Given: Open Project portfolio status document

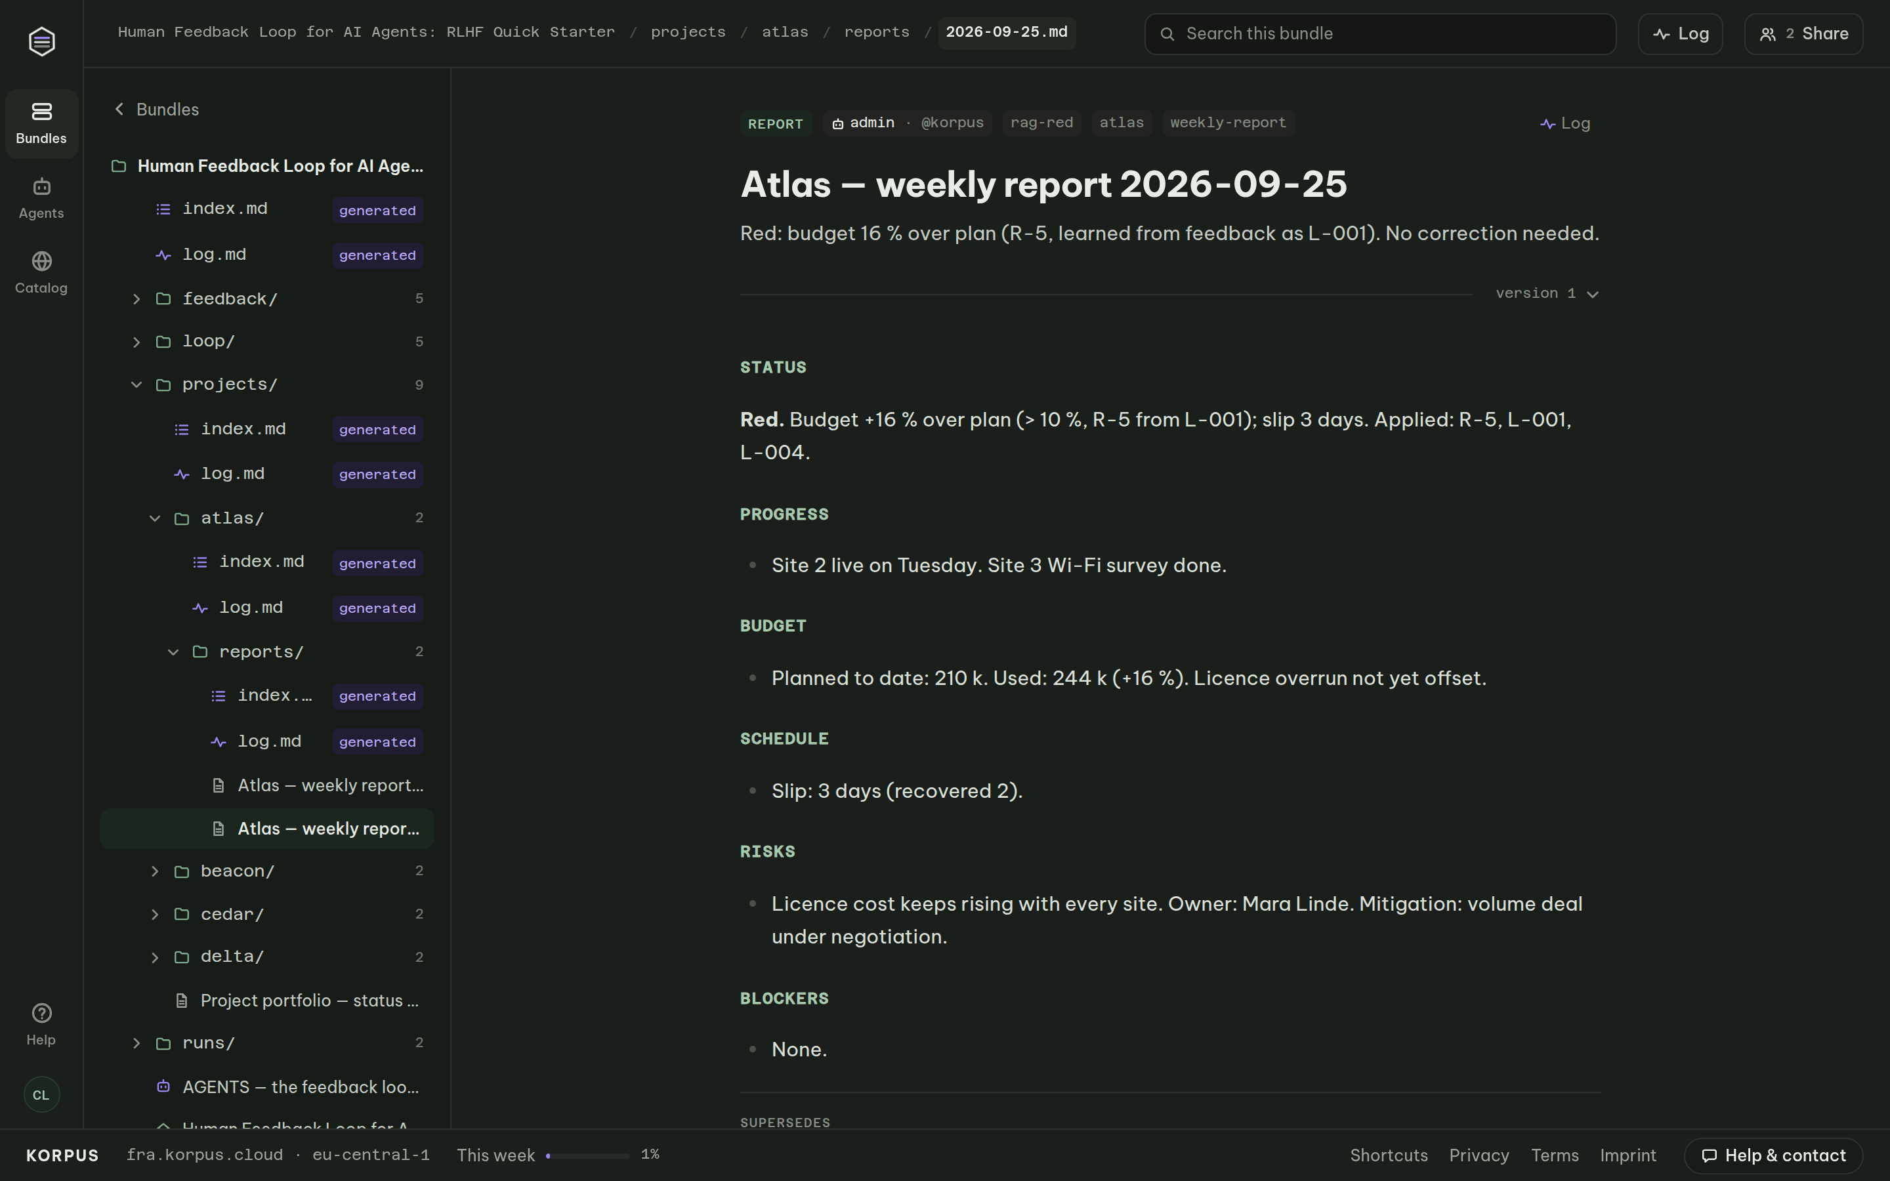Looking at the screenshot, I should pyautogui.click(x=267, y=1001).
